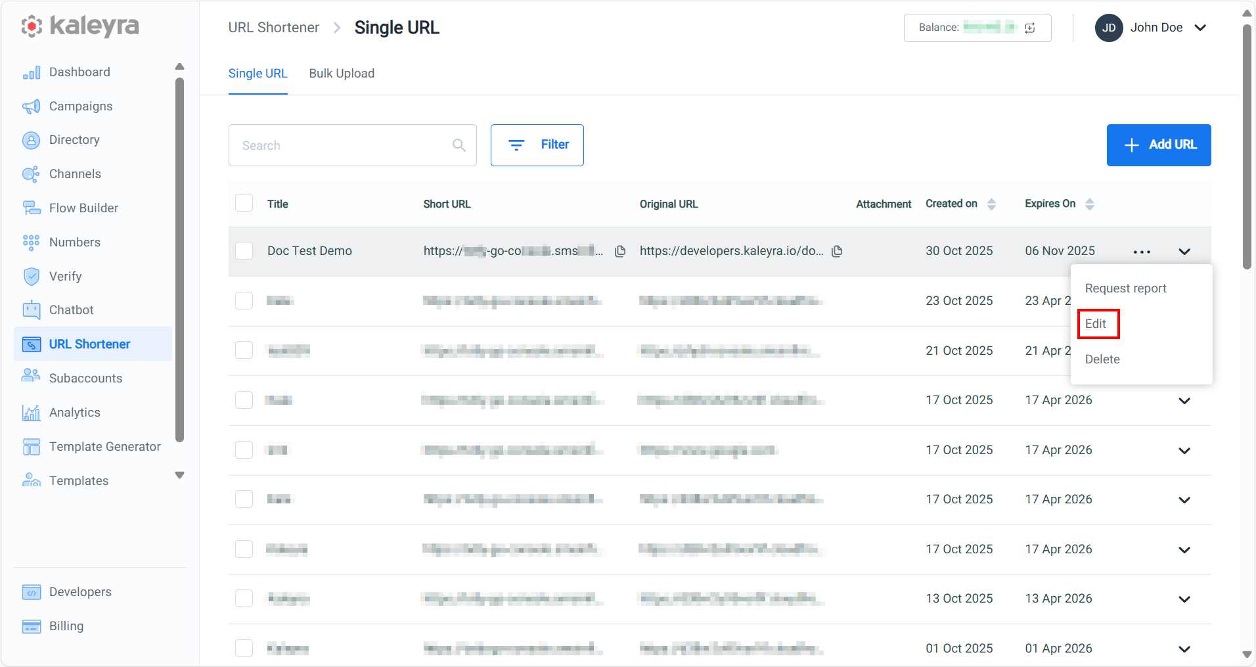Click the Analytics chart icon
Screen dimensions: 1256x667
click(32, 413)
